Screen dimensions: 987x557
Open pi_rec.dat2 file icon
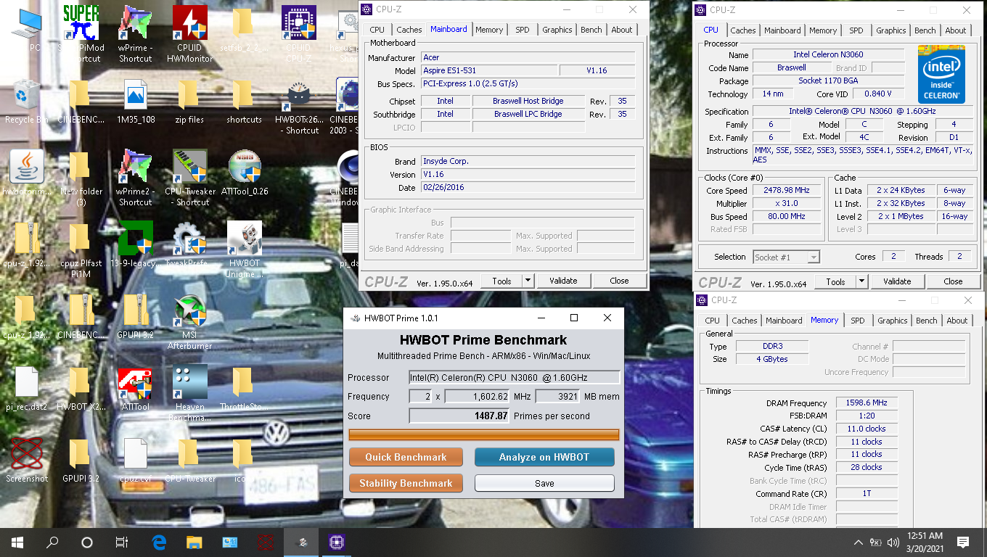tap(27, 388)
